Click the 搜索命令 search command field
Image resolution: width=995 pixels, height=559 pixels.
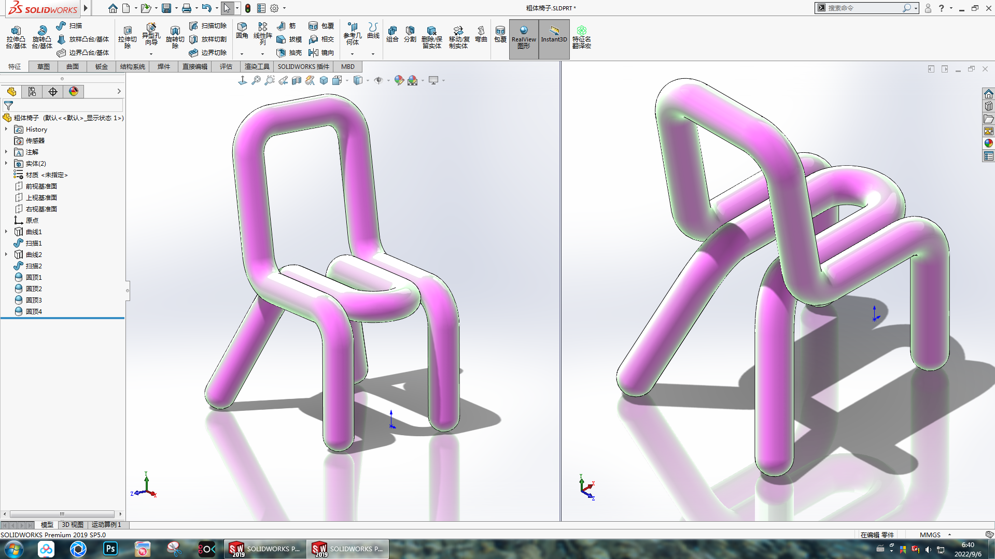pyautogui.click(x=863, y=8)
